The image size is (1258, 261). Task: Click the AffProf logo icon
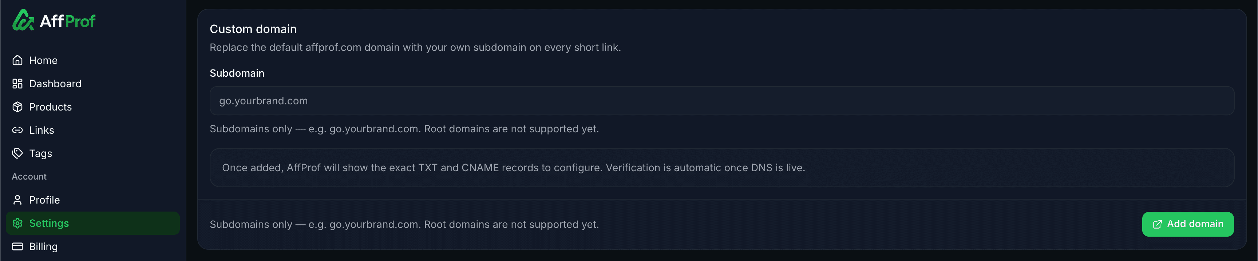pyautogui.click(x=23, y=20)
